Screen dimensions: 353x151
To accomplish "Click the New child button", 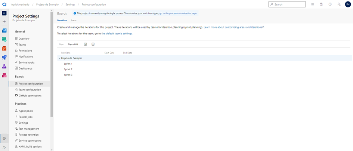I will point(73,44).
